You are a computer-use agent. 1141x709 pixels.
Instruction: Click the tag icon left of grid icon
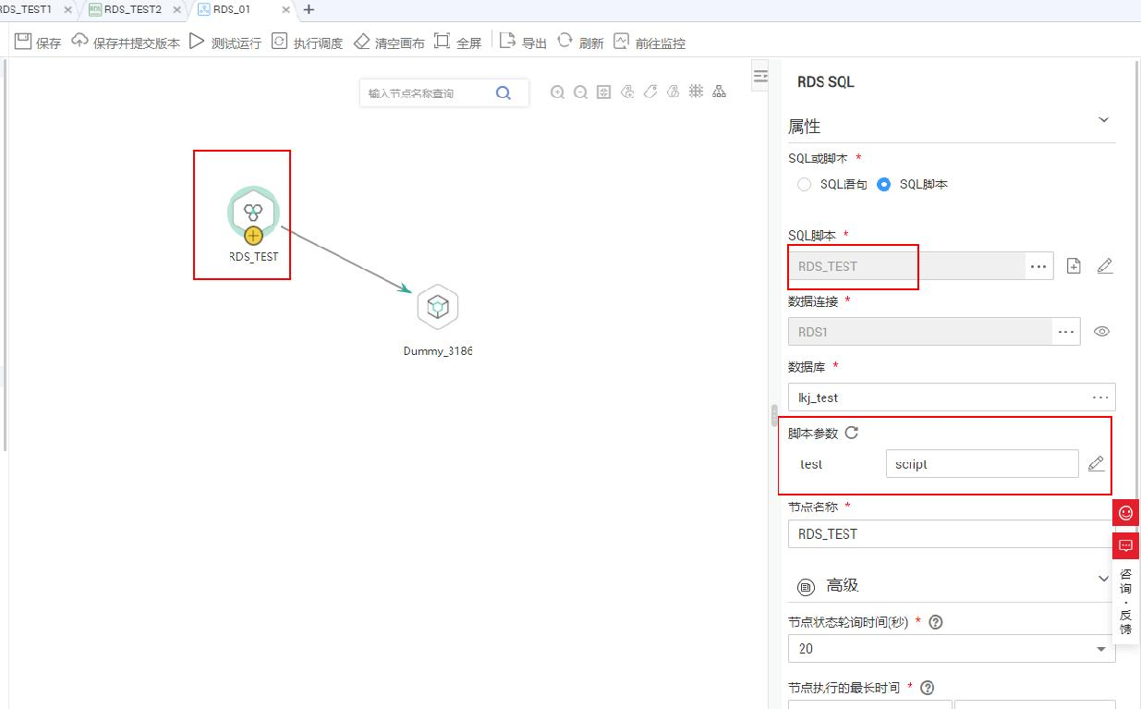tap(673, 92)
